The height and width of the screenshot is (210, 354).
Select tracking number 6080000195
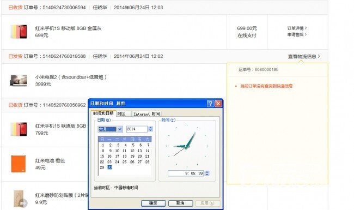click(x=266, y=70)
